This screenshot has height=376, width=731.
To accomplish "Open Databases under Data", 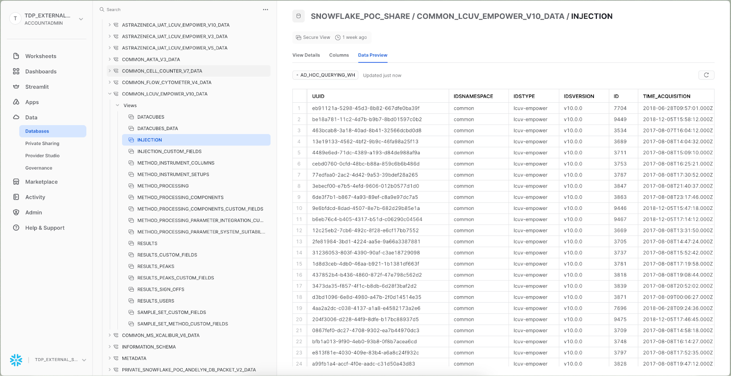I will pos(53,131).
